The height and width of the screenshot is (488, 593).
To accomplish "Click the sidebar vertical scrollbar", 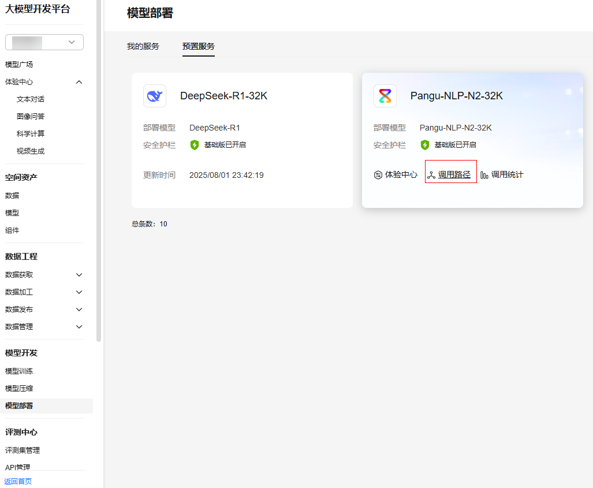I will [x=99, y=170].
